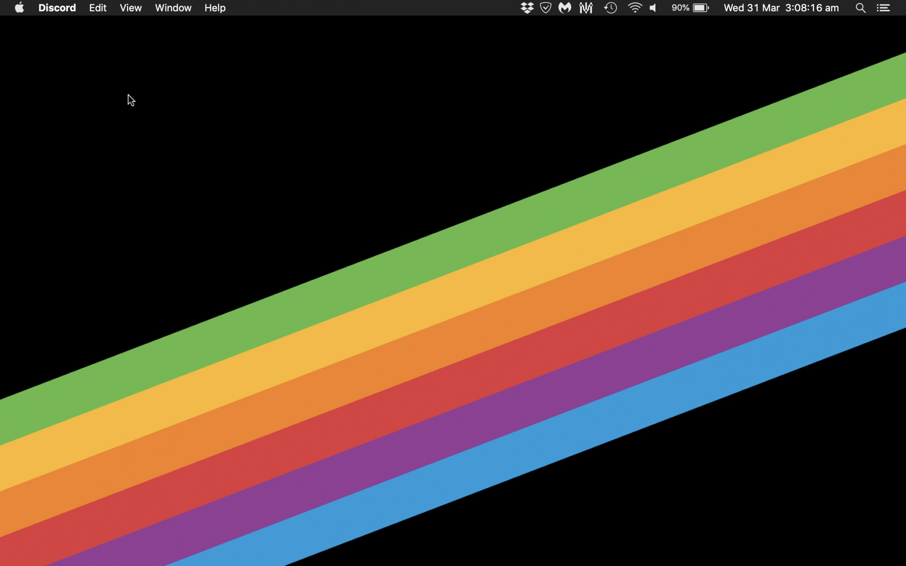Open Notification Center list icon
This screenshot has height=566, width=906.
tap(883, 8)
